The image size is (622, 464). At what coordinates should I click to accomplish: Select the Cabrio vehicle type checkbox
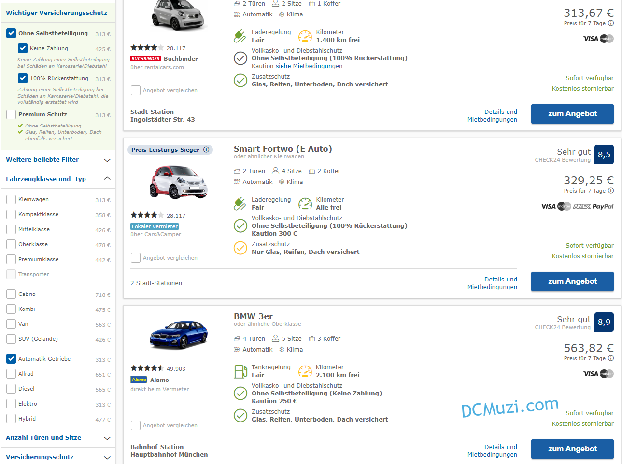point(11,294)
